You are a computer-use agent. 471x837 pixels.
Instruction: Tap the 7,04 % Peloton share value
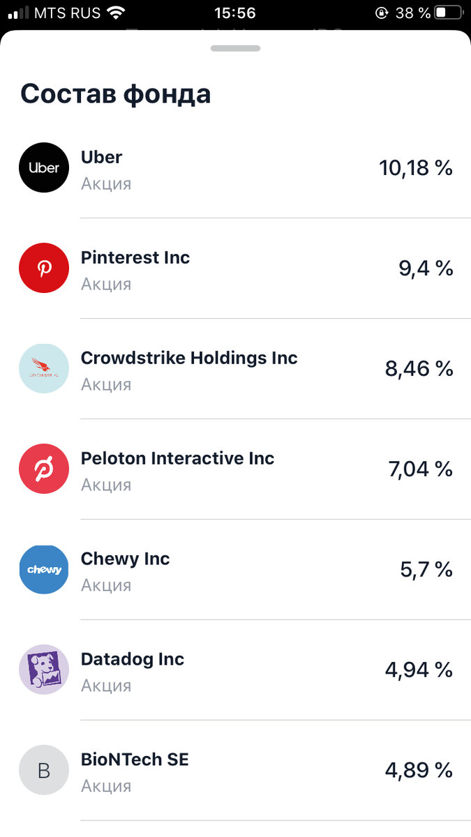click(420, 469)
